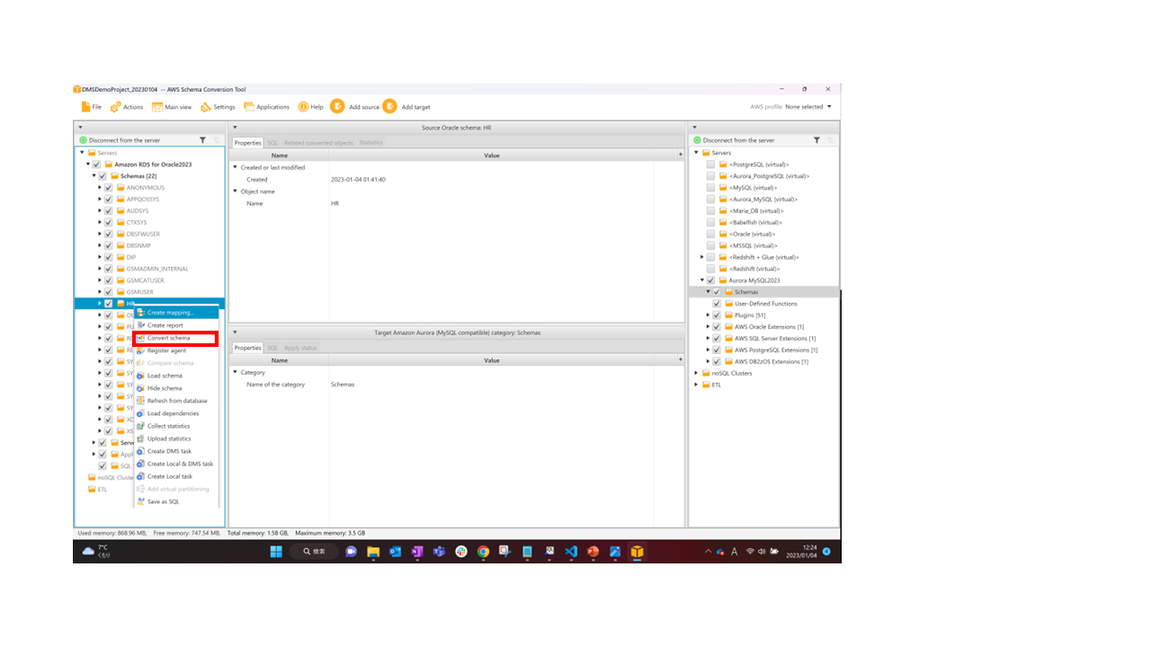Expand the AWS Oracle Extensions [1] node
1151x647 pixels.
[x=708, y=327]
